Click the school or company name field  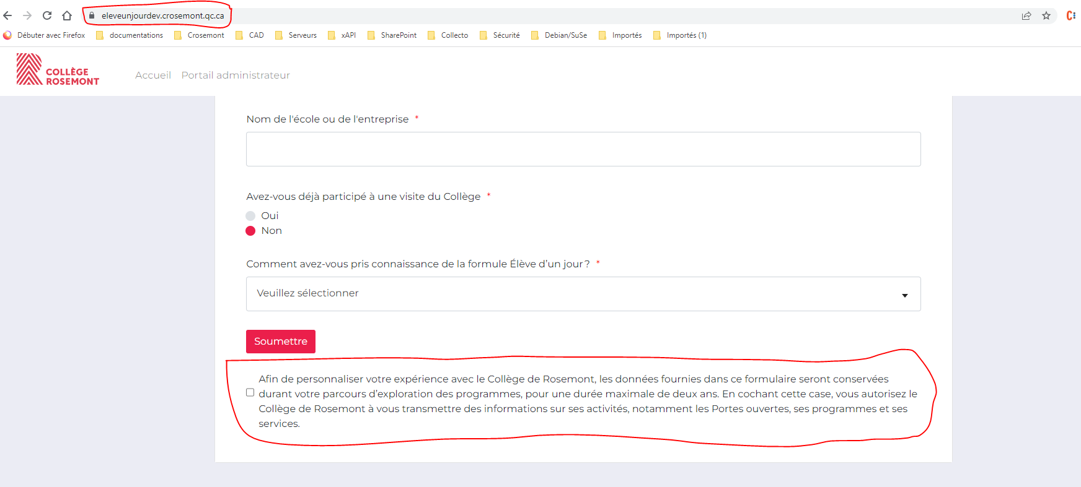583,149
